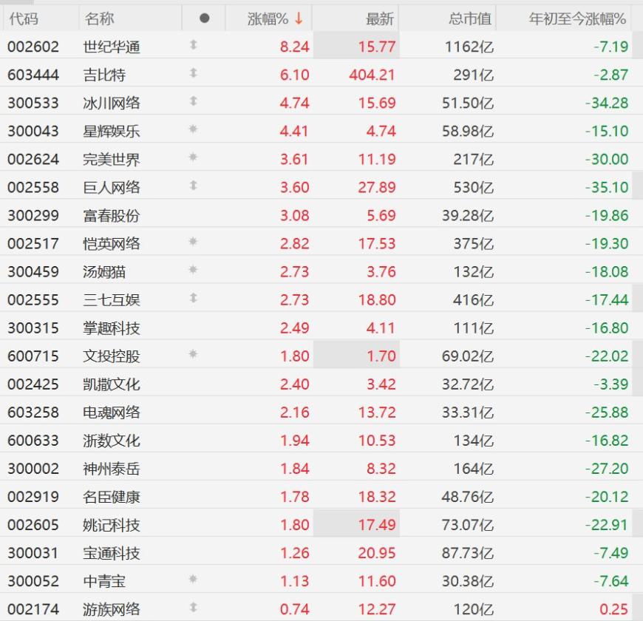Click the year-to-date change -34.28
The image size is (643, 621).
tap(607, 103)
